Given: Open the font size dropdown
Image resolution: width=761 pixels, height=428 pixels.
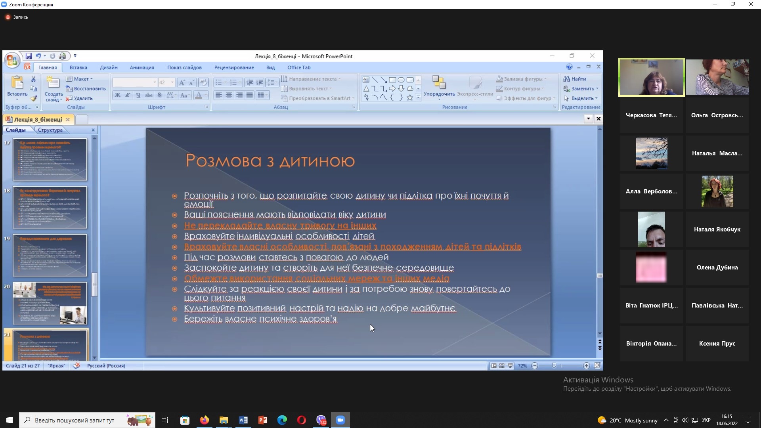Looking at the screenshot, I should tap(172, 82).
